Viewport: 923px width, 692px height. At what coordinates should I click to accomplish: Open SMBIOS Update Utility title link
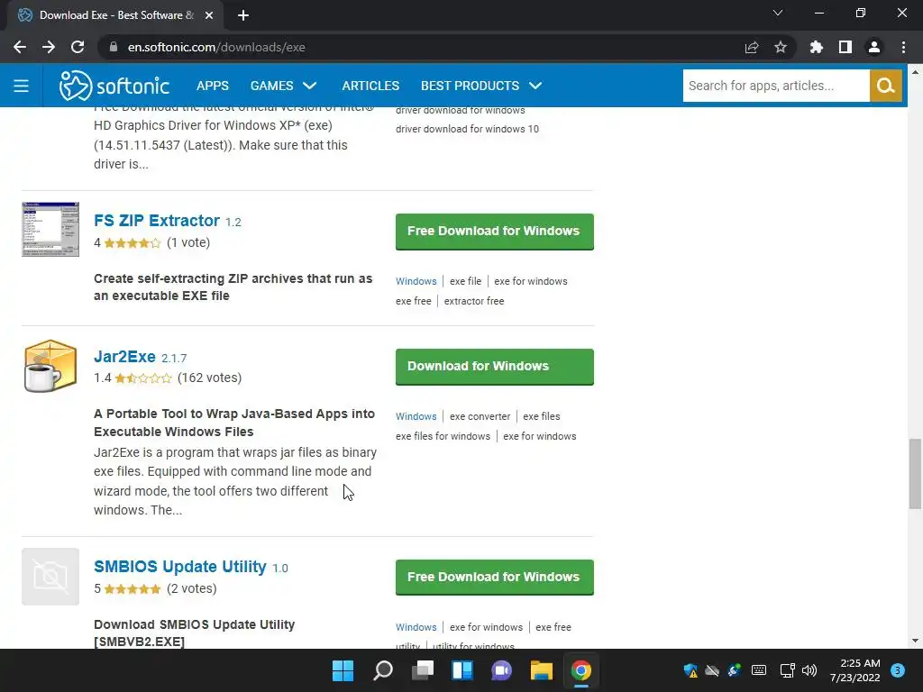[180, 567]
